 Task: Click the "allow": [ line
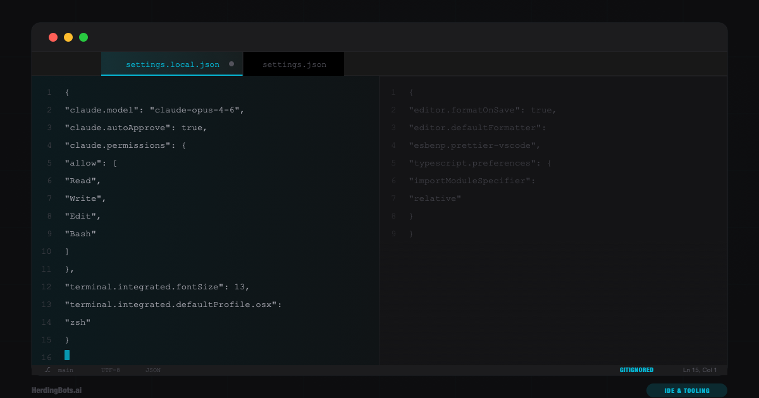click(91, 163)
